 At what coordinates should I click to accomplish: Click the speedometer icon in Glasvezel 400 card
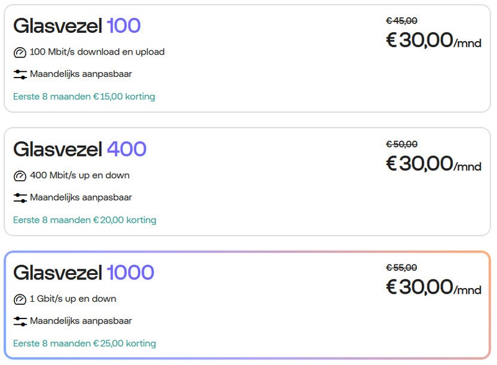coord(20,176)
